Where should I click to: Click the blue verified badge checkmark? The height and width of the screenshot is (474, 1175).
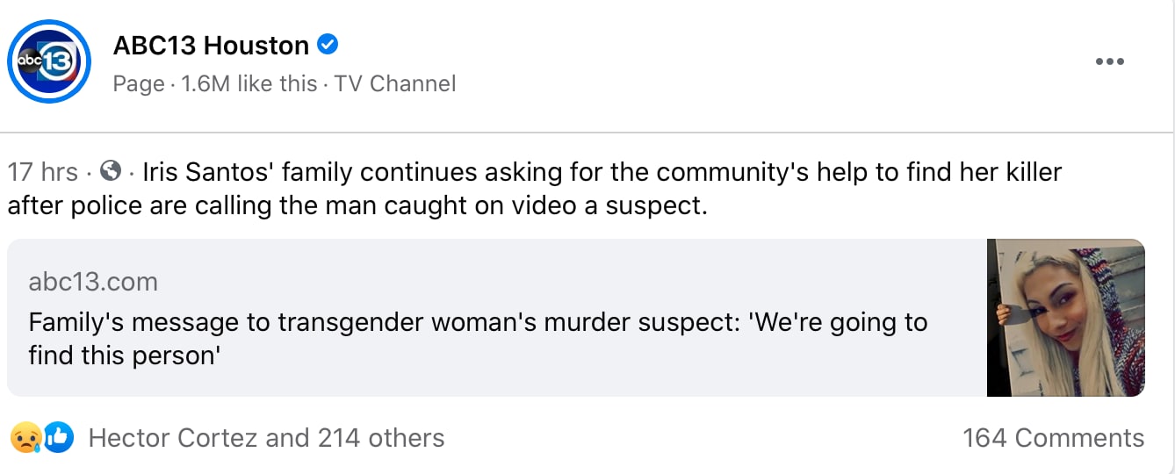328,45
